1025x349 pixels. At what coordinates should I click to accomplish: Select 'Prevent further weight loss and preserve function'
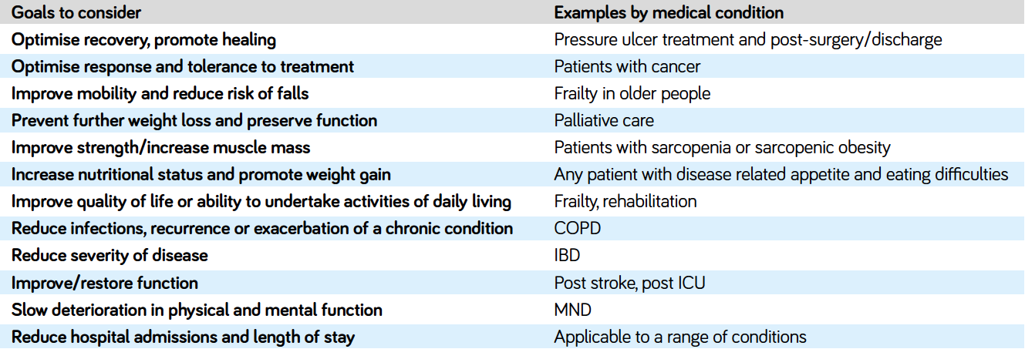point(194,120)
